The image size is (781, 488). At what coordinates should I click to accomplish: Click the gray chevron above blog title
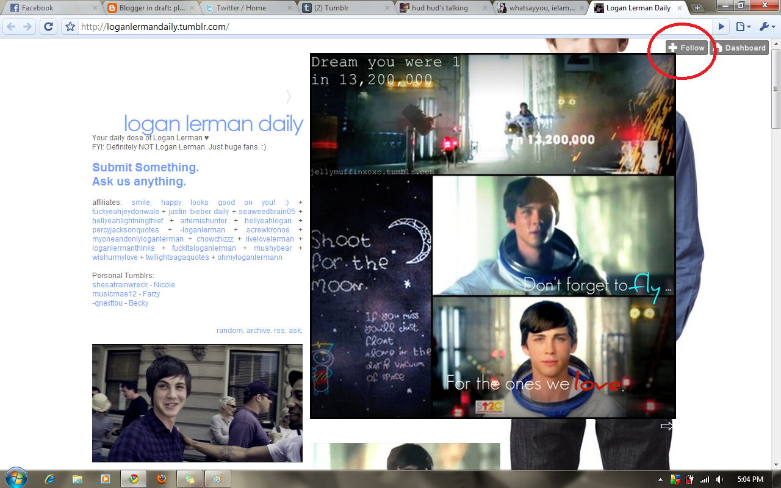pos(289,96)
